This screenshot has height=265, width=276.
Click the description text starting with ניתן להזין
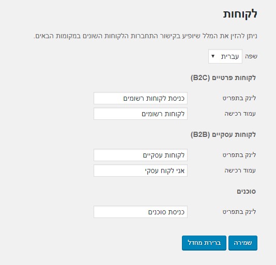[x=145, y=36]
